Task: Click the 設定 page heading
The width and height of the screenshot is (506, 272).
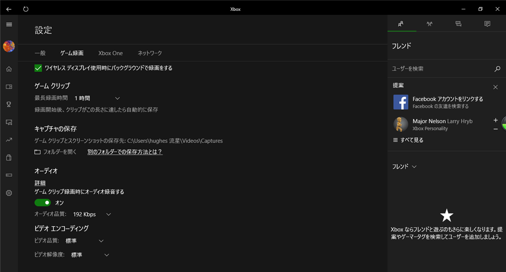Action: (x=43, y=30)
